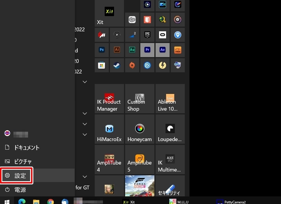Open Adobe Photoshop tile
Image resolution: width=281 pixels, height=204 pixels.
pyautogui.click(x=102, y=50)
